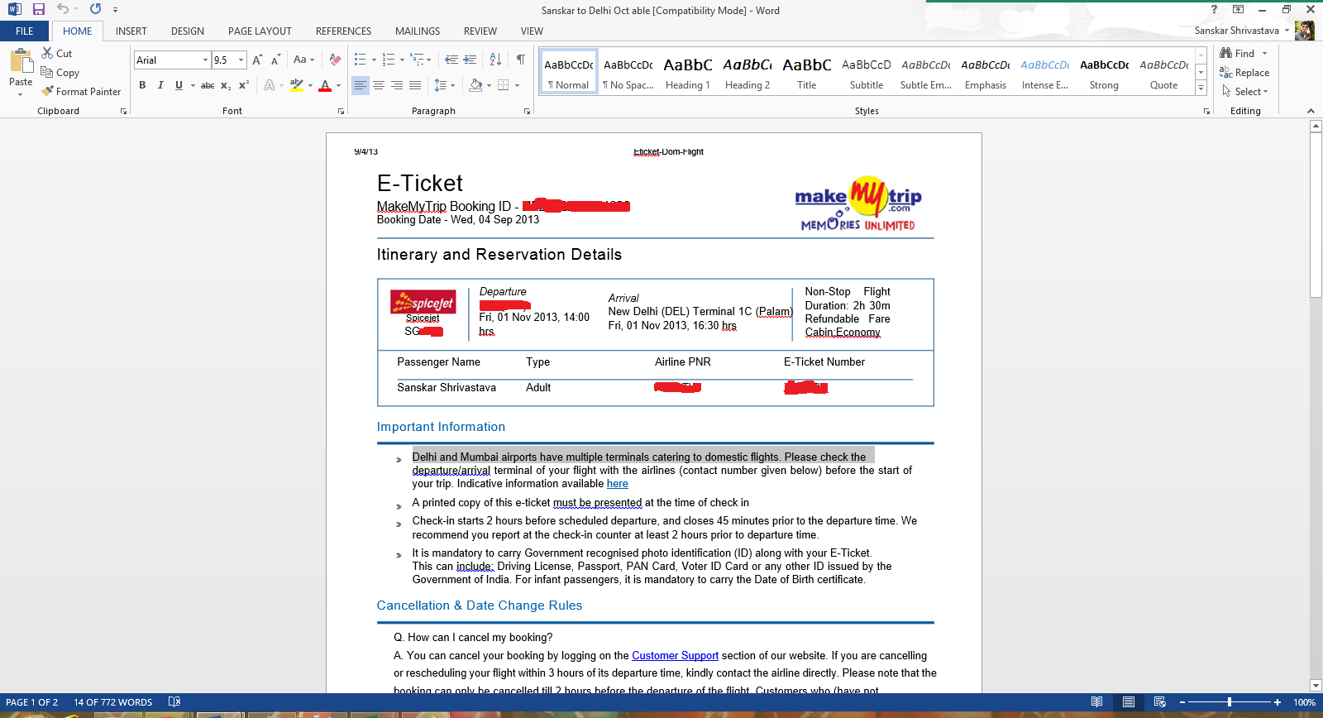Open Font dialog launcher

pyautogui.click(x=341, y=111)
